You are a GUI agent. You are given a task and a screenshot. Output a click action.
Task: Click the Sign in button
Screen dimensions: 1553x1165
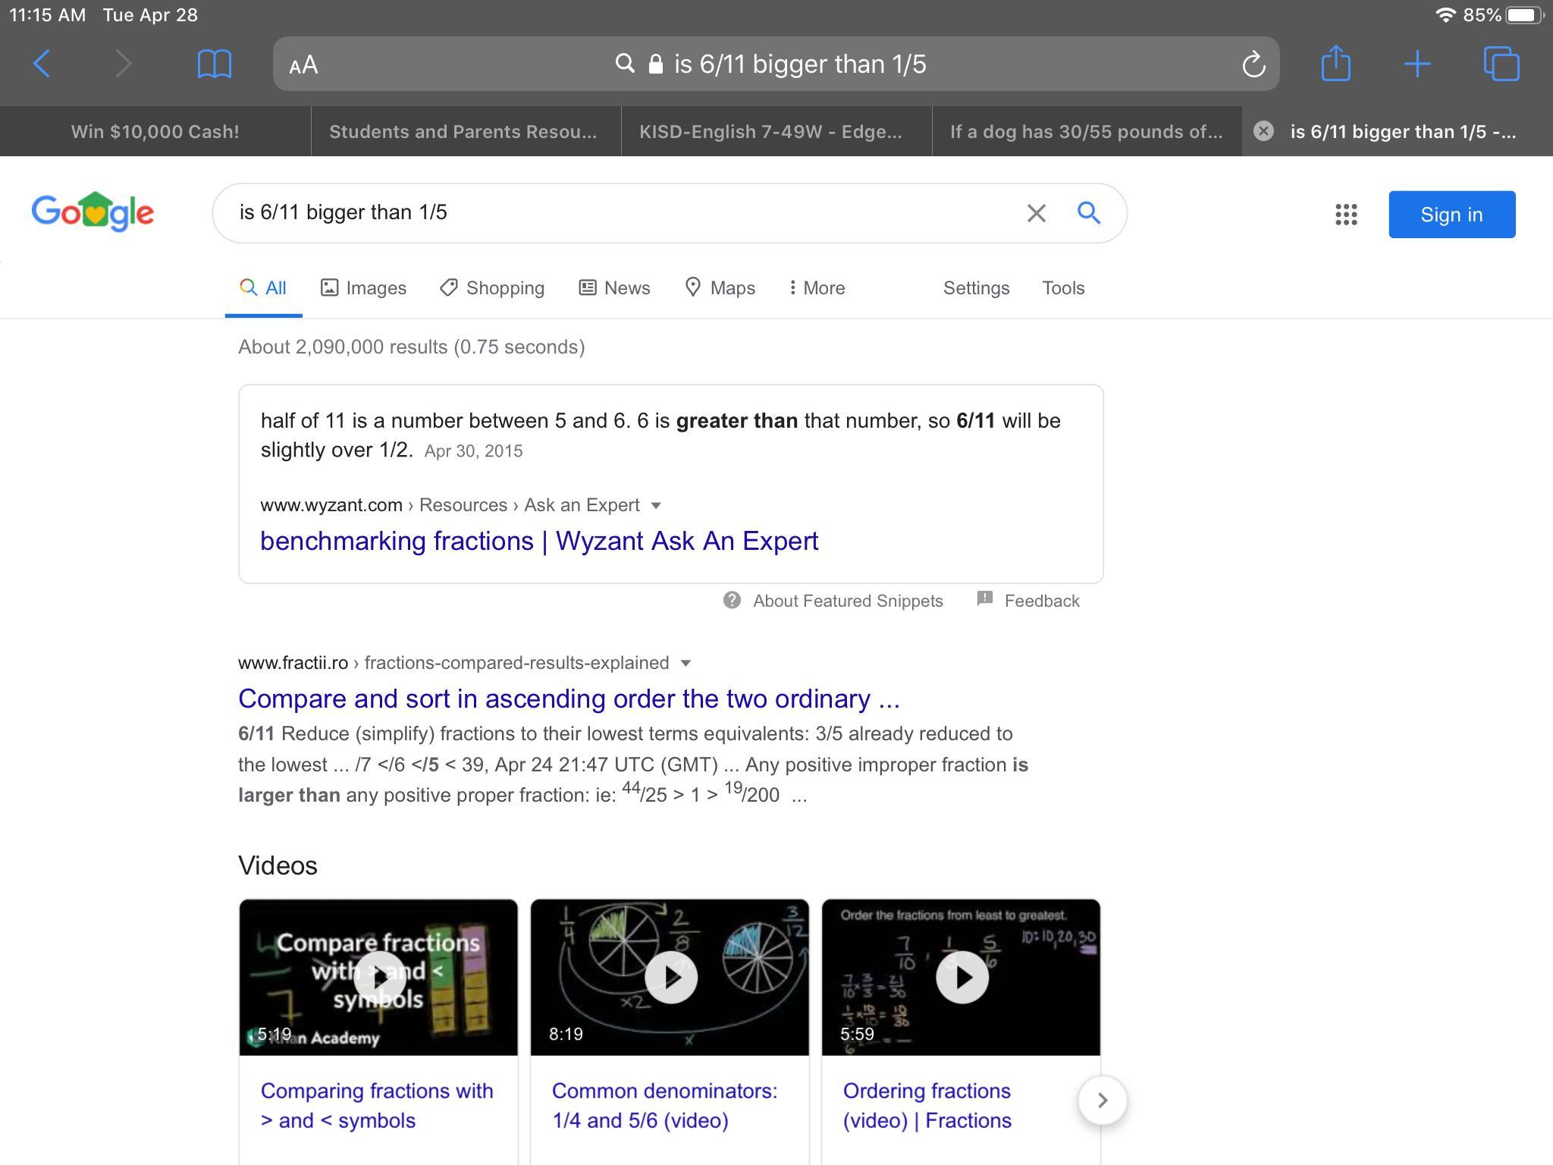tap(1451, 215)
